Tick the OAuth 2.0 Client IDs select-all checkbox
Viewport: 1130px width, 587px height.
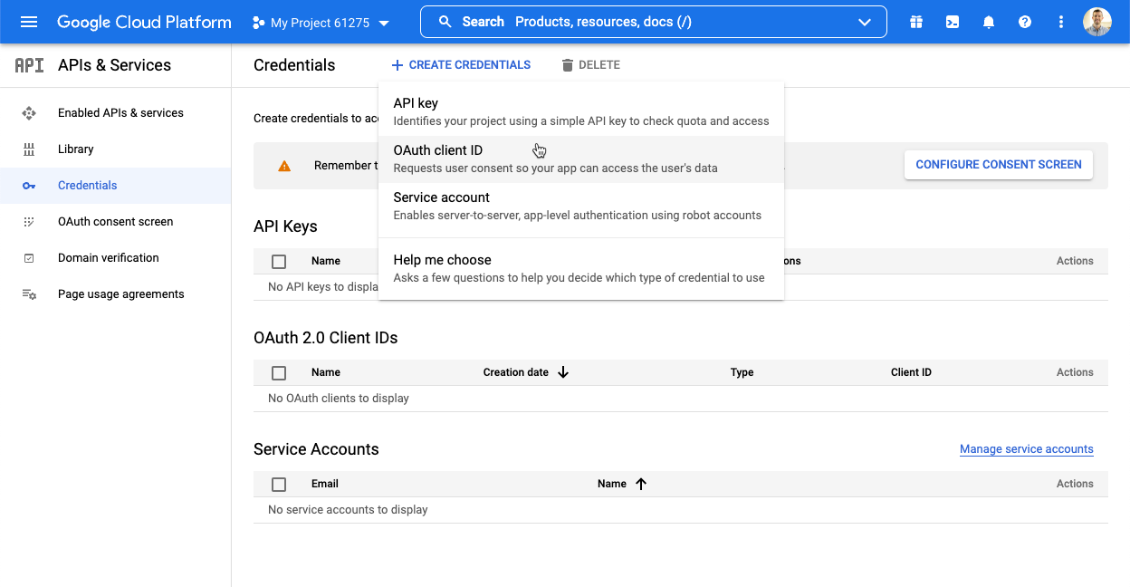pyautogui.click(x=279, y=372)
